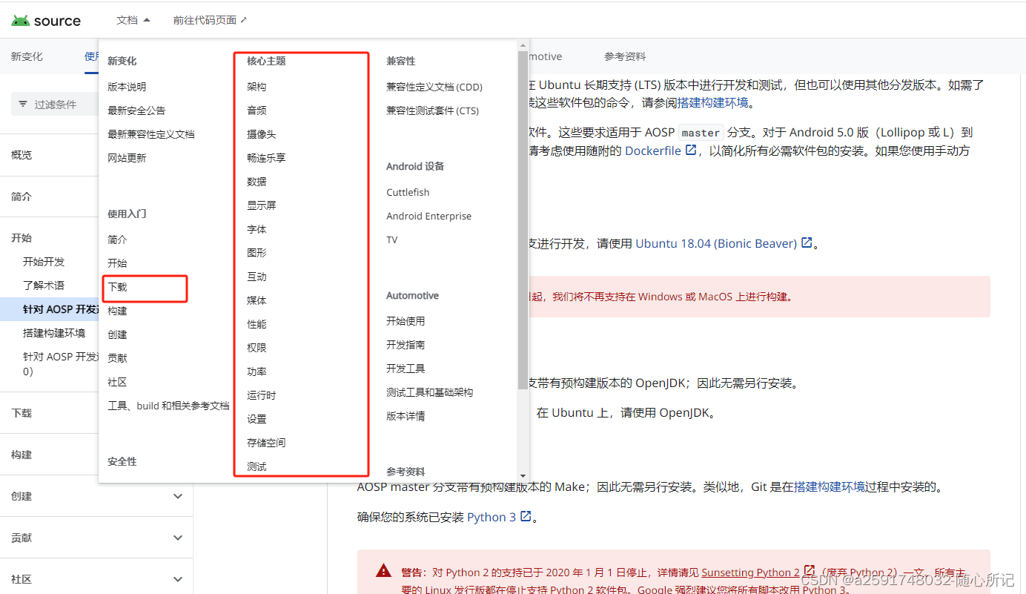The height and width of the screenshot is (594, 1026).
Task: Select 贡献 under 使用入门 menu
Action: 117,358
